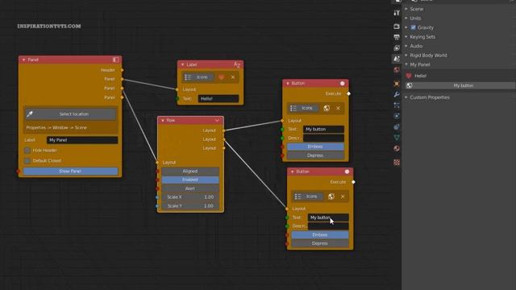Click the Scale Y slider field
This screenshot has width=516, height=290.
coord(190,206)
